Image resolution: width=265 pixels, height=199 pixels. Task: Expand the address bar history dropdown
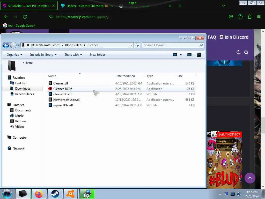[x=131, y=45]
